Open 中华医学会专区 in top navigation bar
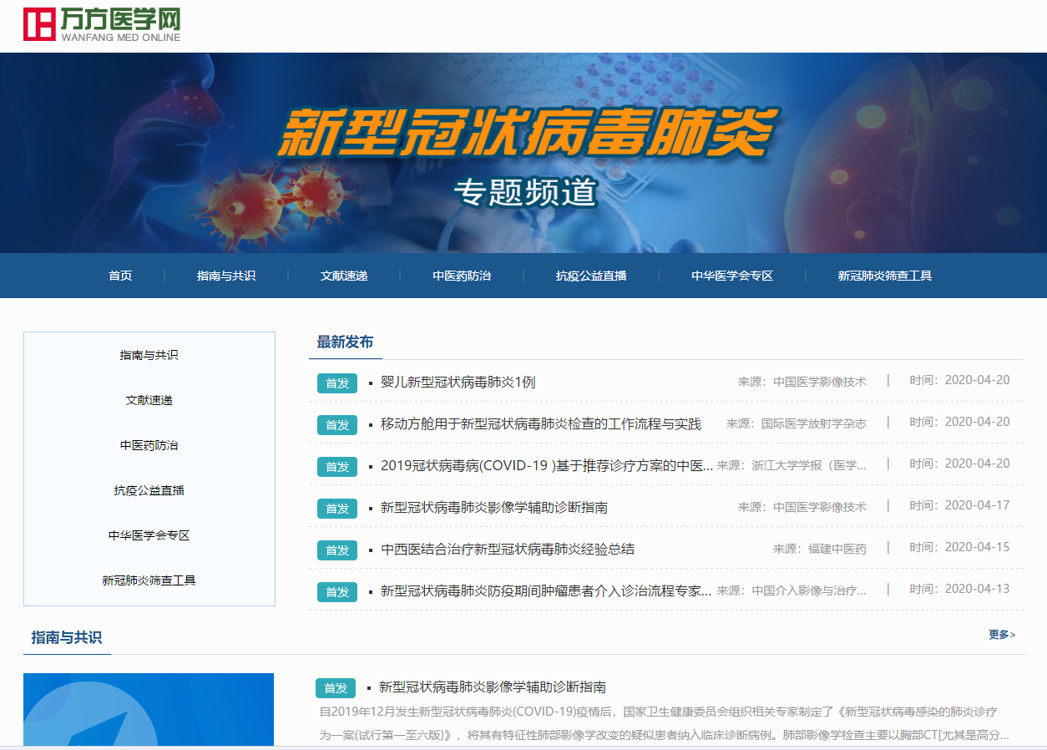1047x750 pixels. point(732,276)
